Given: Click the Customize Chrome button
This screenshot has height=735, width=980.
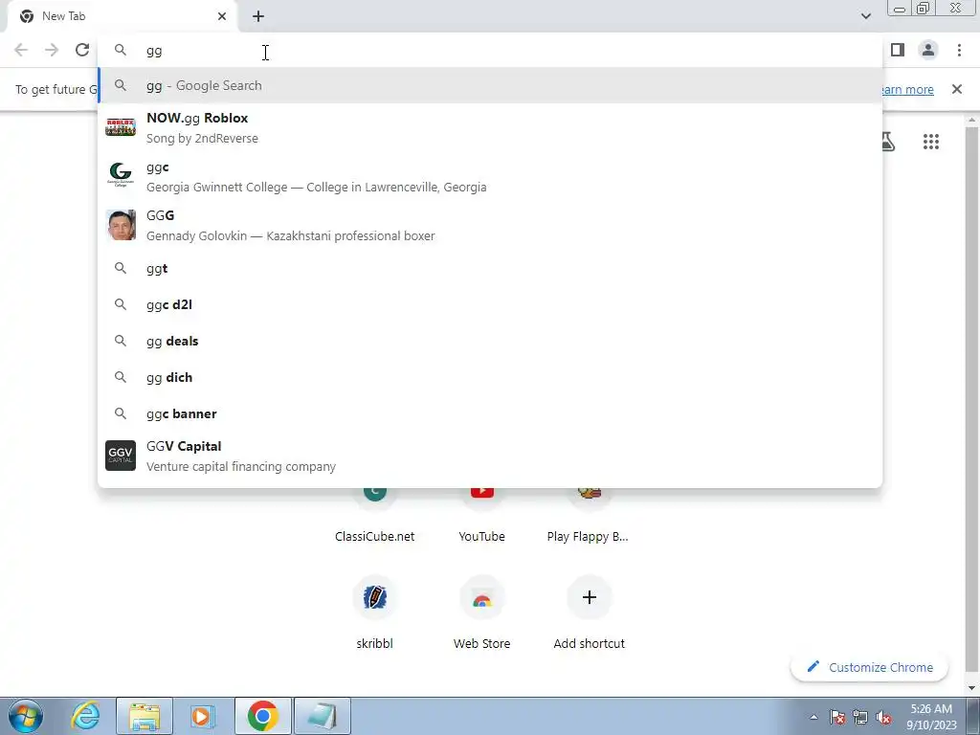Looking at the screenshot, I should pyautogui.click(x=869, y=667).
